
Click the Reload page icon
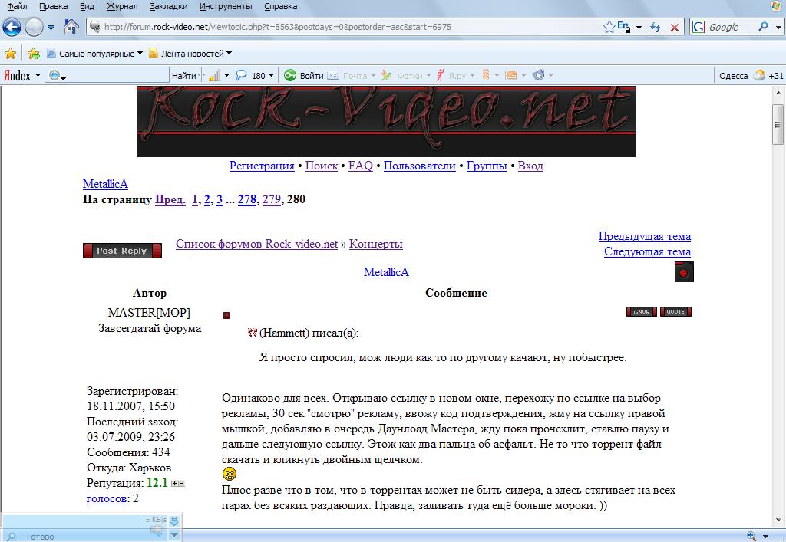pyautogui.click(x=656, y=28)
